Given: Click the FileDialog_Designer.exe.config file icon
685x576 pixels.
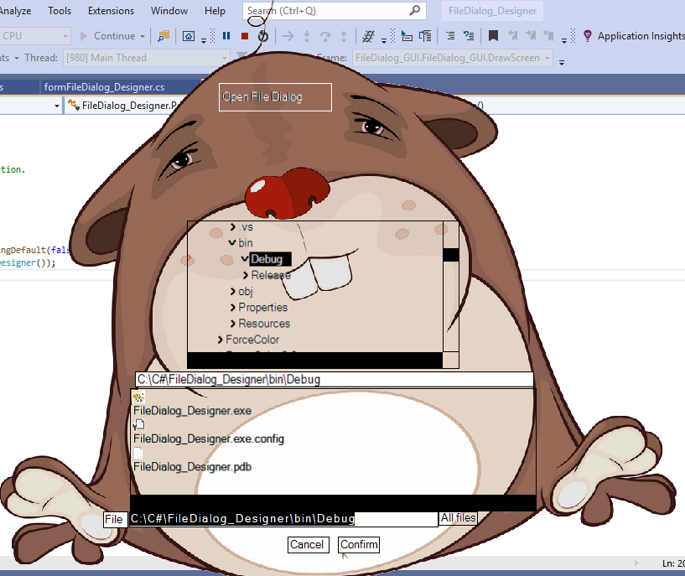Looking at the screenshot, I should click(x=138, y=424).
